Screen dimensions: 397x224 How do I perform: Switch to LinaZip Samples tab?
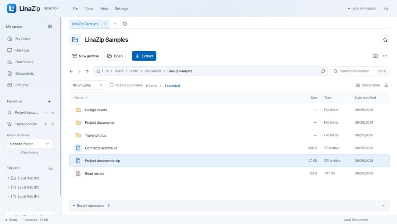pyautogui.click(x=85, y=24)
